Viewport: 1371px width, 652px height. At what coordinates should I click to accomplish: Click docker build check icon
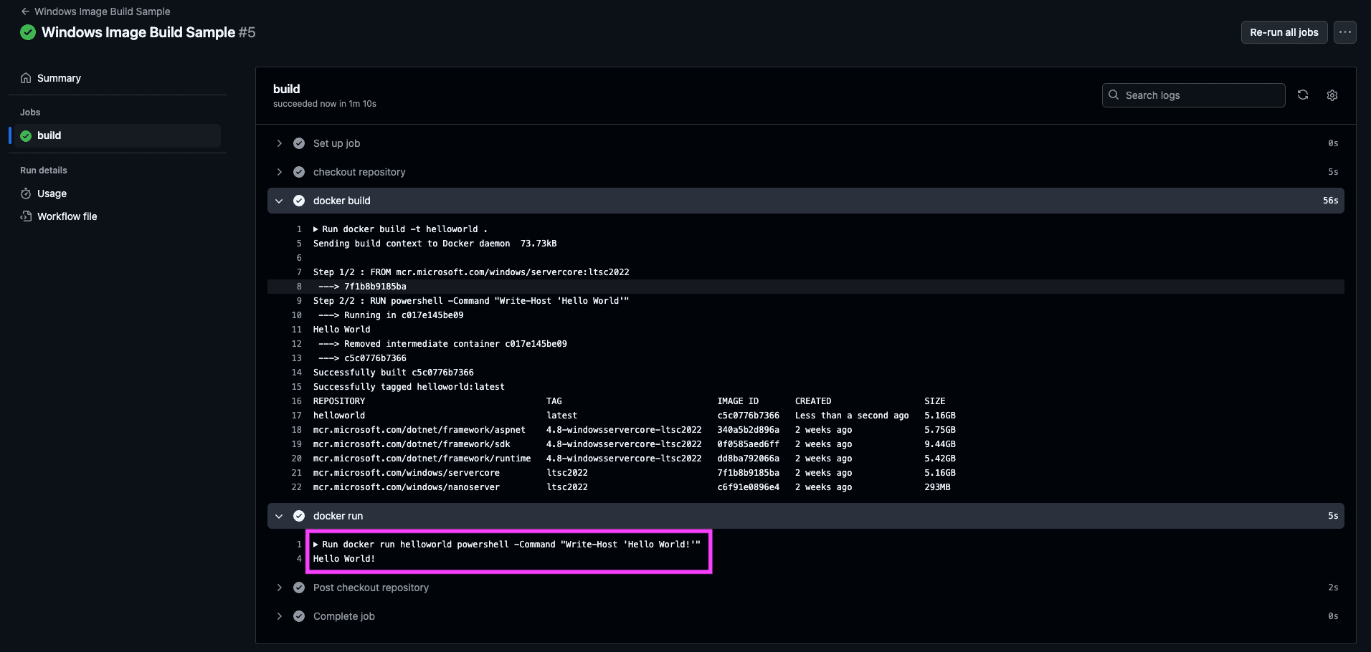coord(299,201)
